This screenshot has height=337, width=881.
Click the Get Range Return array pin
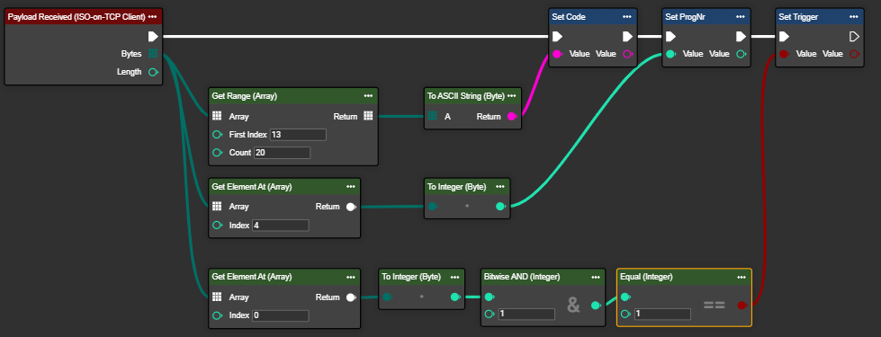(x=368, y=116)
